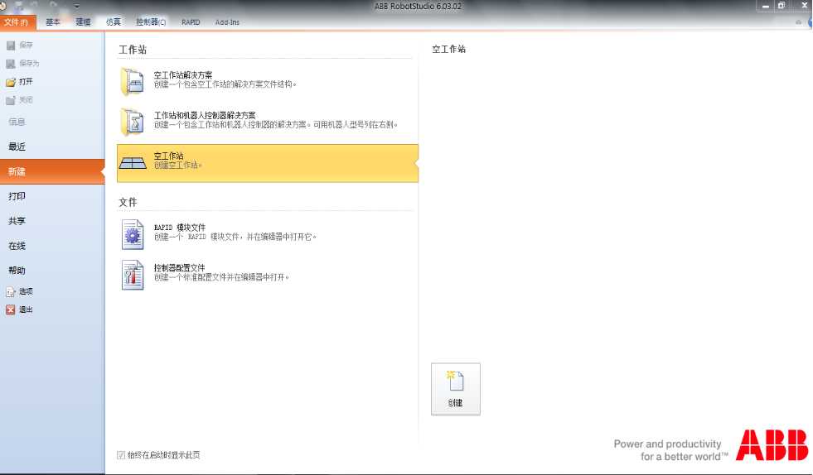Open the 控制器 ribbon tab
Image resolution: width=813 pixels, height=475 pixels.
(151, 22)
